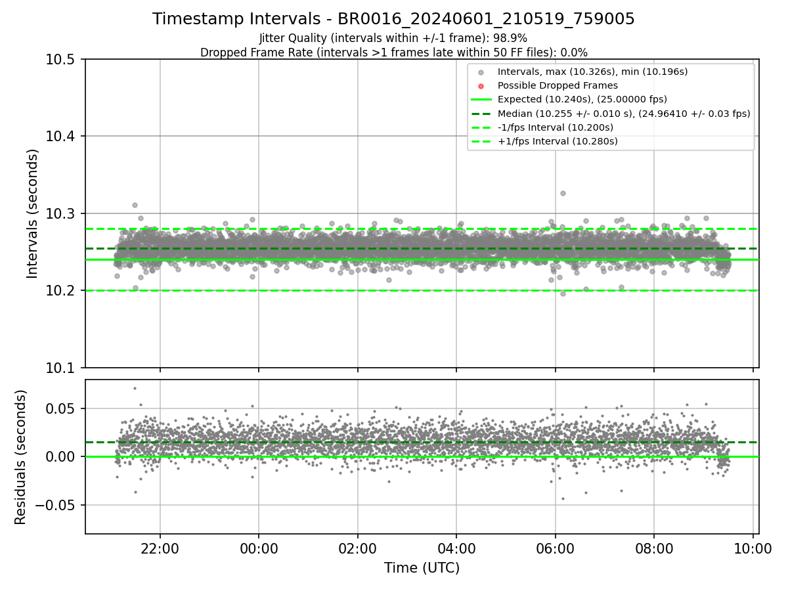This screenshot has width=788, height=591.
Task: Click legend entry 'Expected (10.240s), (25.00000 fps)'
Action: tap(582, 99)
